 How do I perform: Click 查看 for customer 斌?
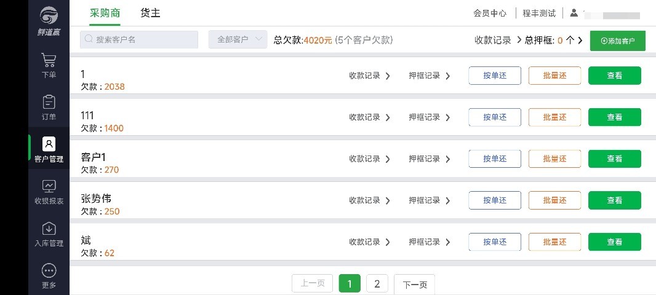[x=615, y=242]
